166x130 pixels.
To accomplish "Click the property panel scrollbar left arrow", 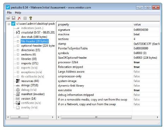I will pos(59,117).
